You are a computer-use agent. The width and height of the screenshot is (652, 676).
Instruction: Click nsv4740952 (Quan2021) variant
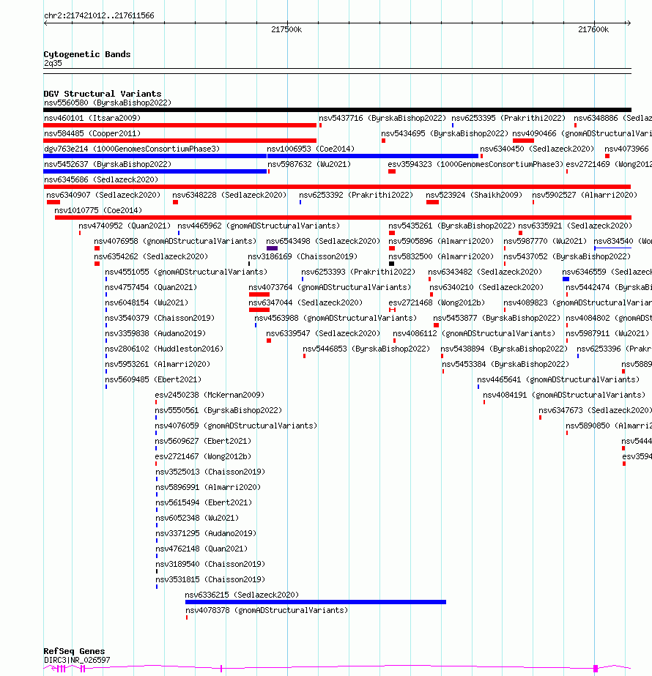click(125, 226)
